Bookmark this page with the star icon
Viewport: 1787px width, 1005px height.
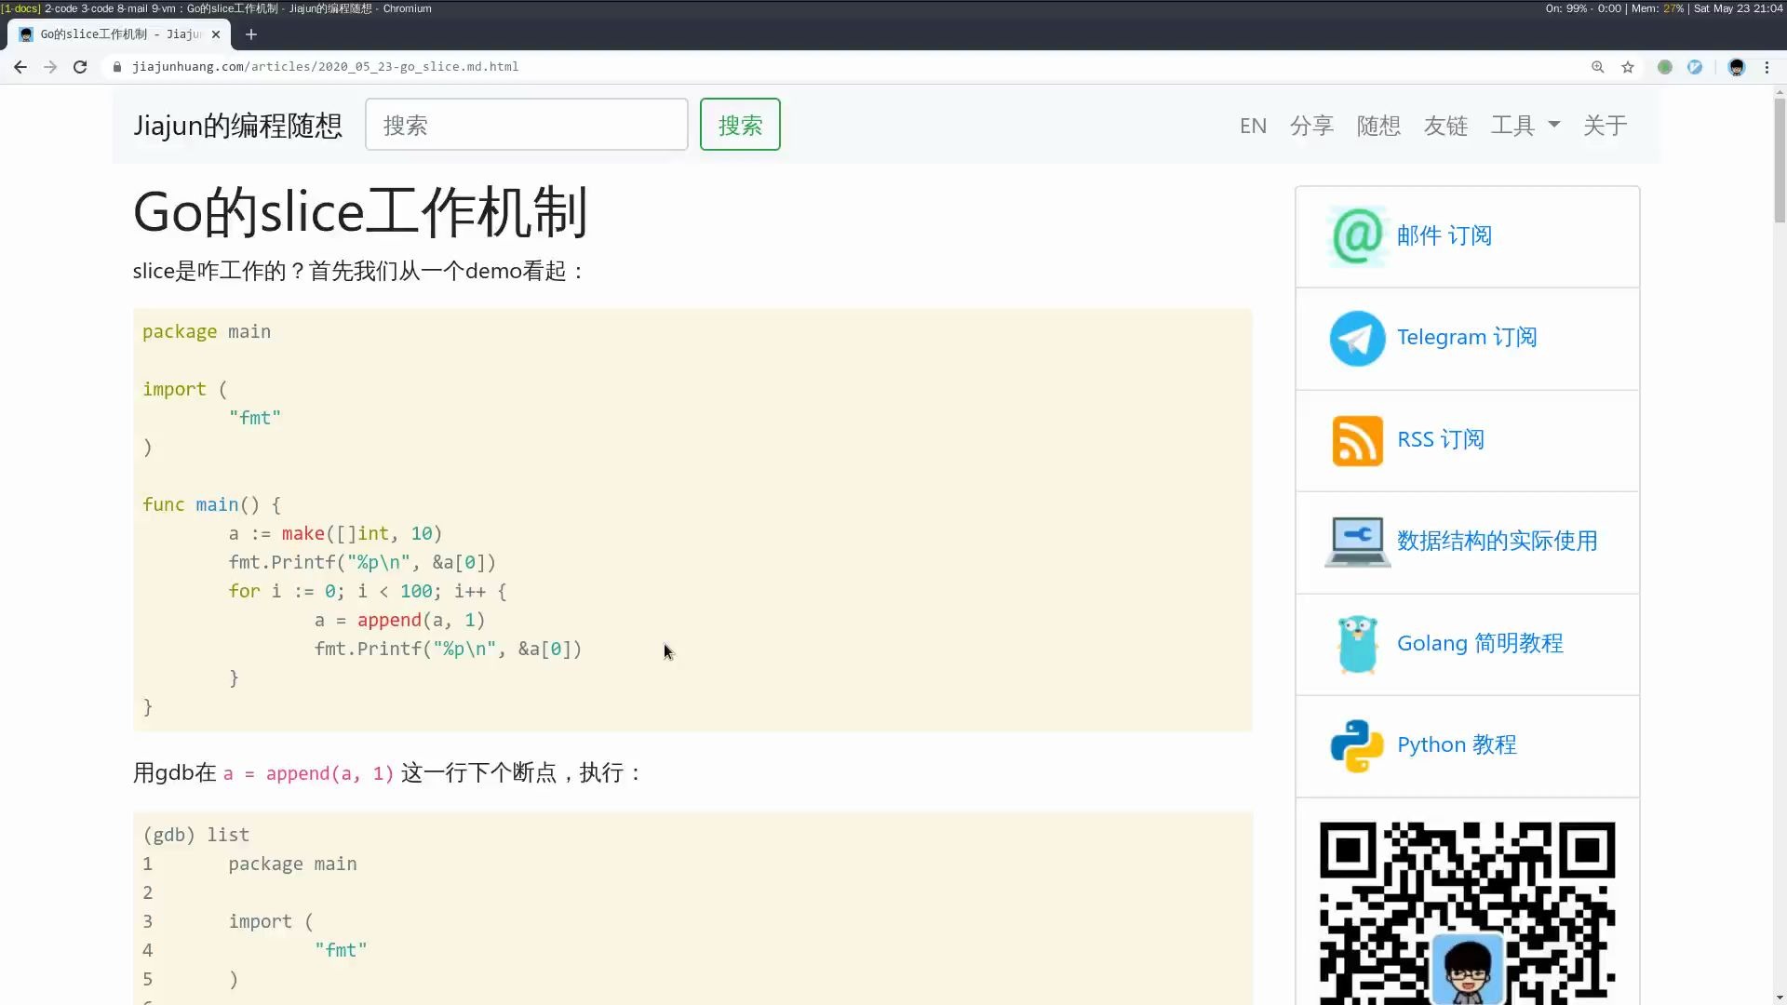tap(1628, 67)
